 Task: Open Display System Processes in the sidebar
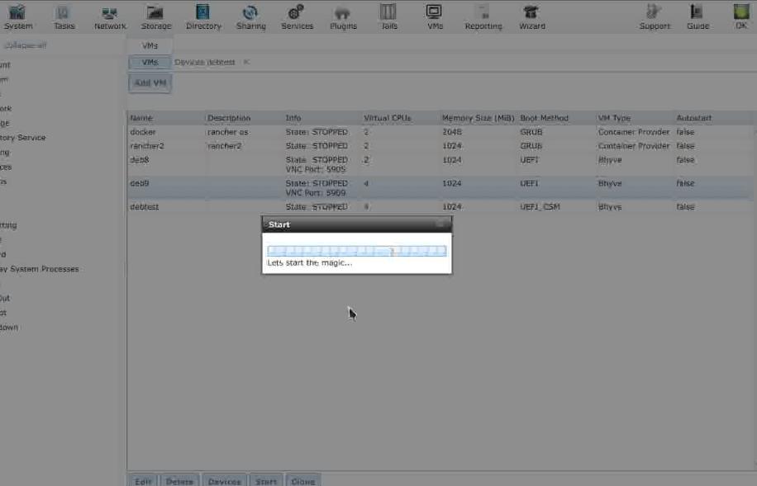pos(39,269)
